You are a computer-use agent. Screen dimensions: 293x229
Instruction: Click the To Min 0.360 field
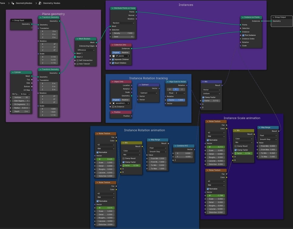pos(268,153)
